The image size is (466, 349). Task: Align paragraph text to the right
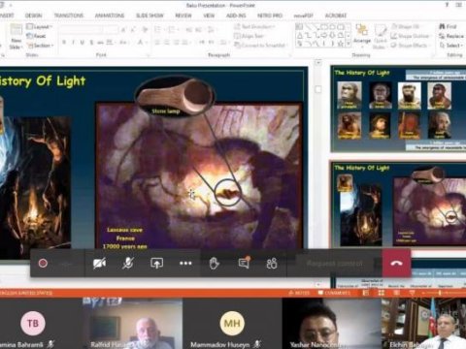click(x=176, y=43)
